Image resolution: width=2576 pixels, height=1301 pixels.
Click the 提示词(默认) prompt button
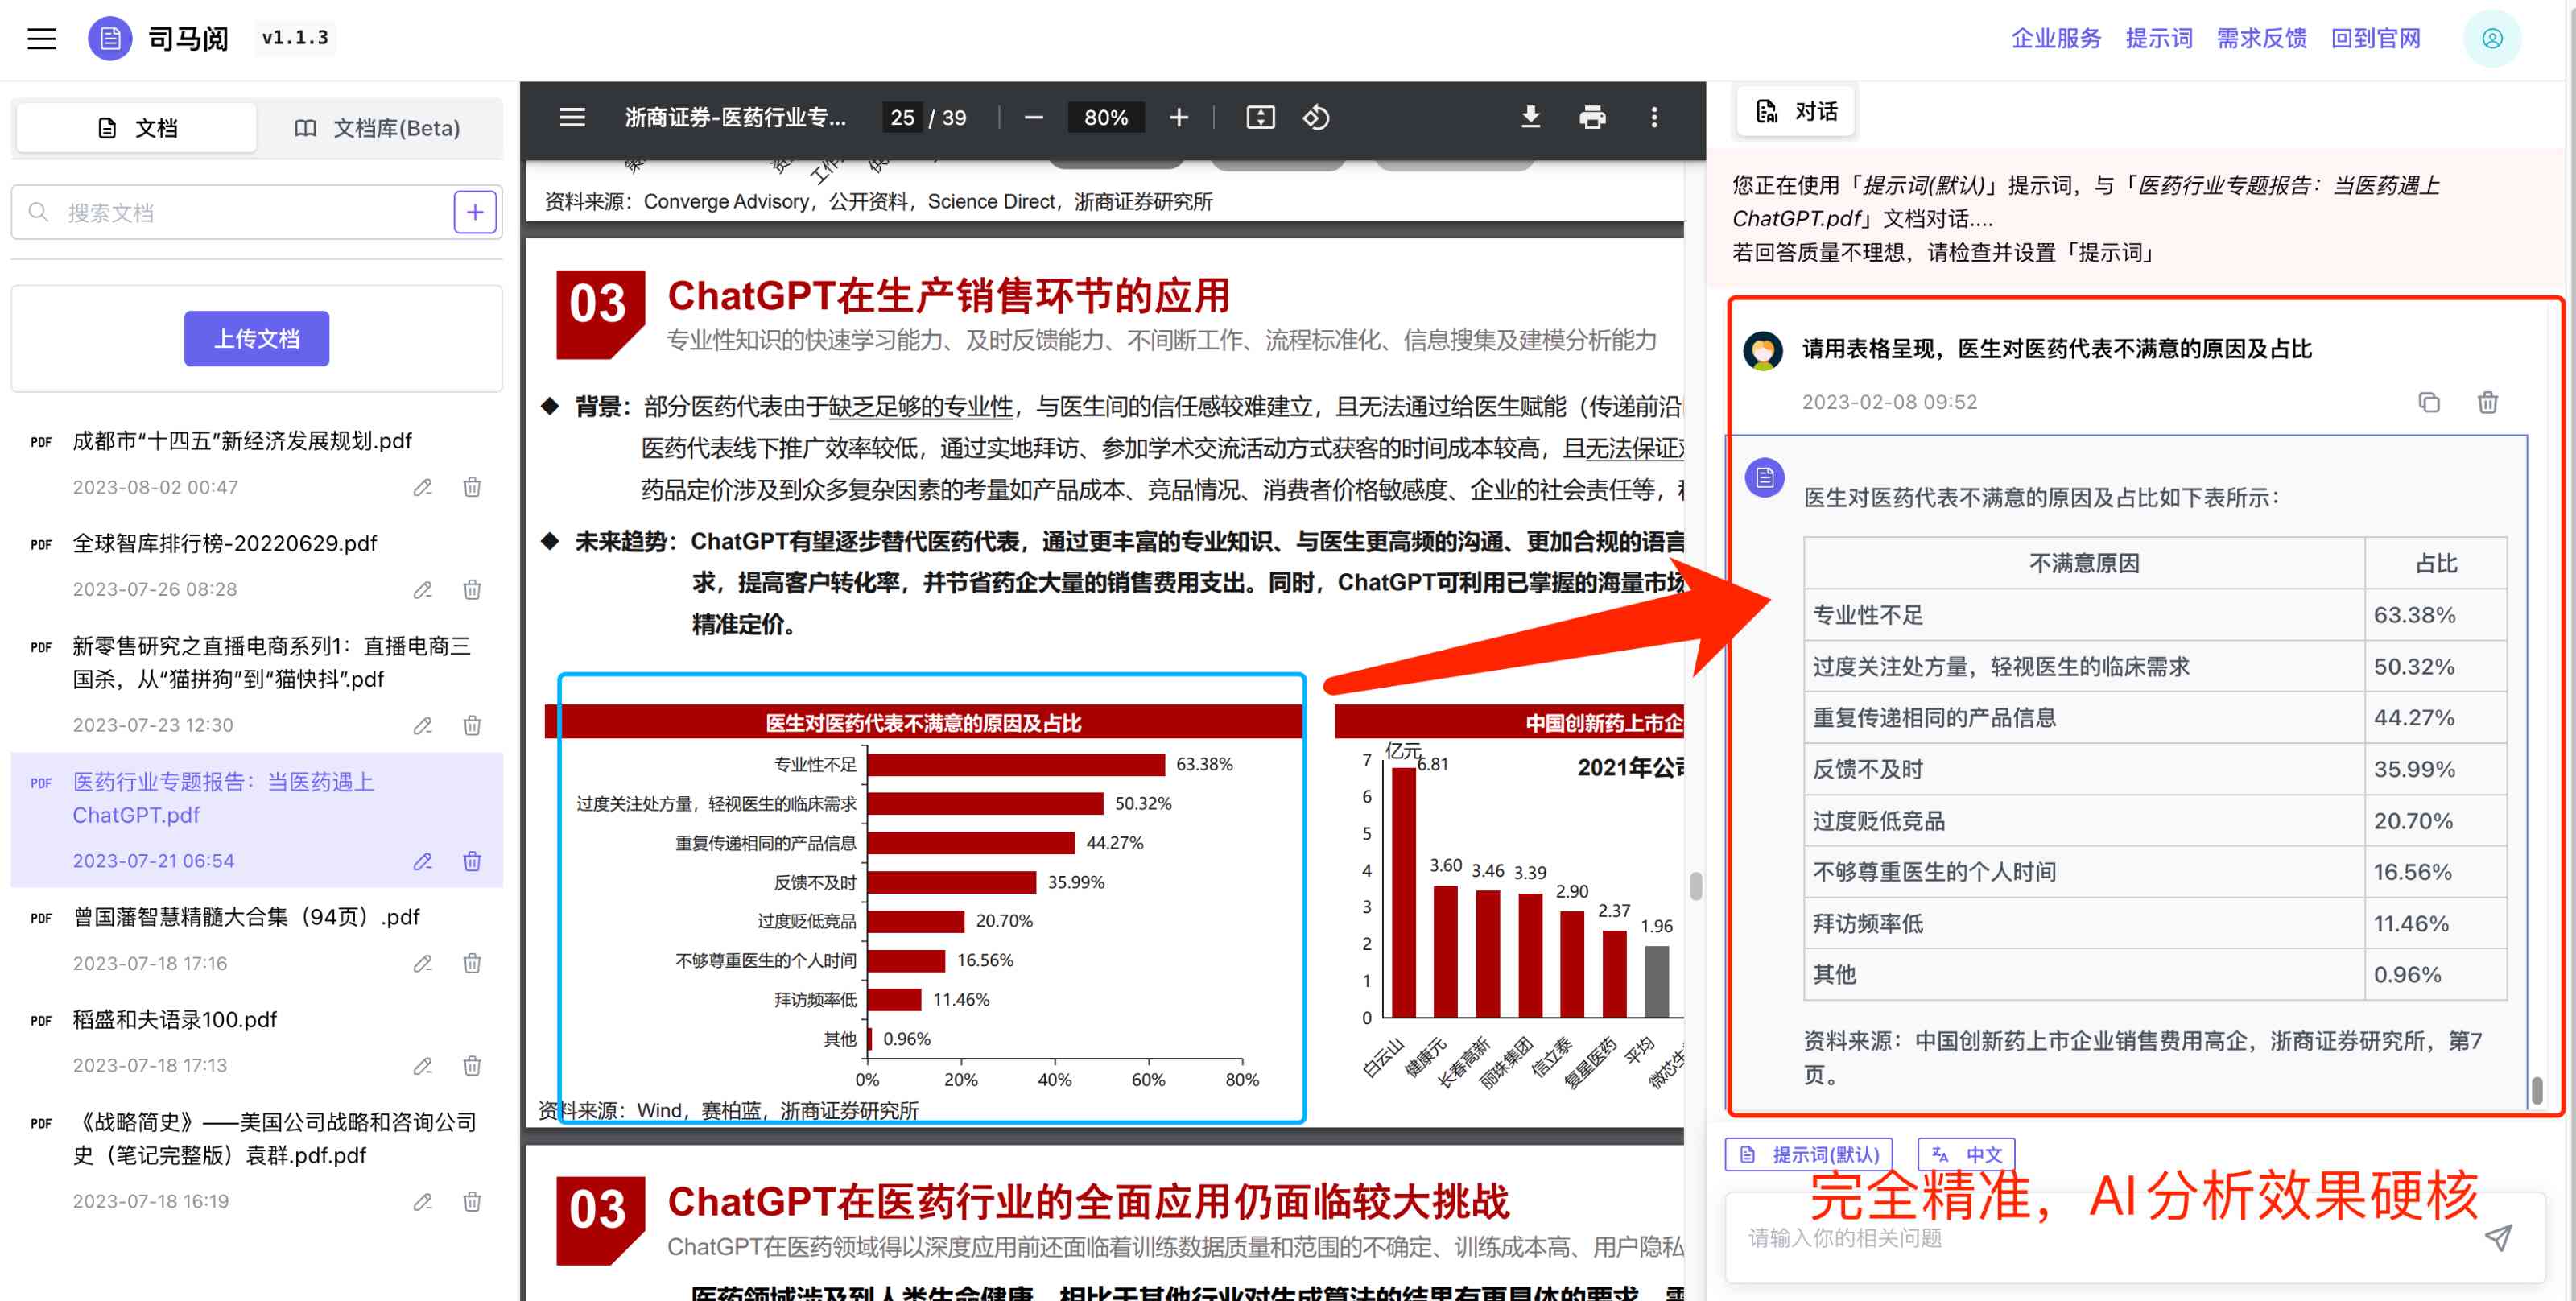click(1809, 1155)
